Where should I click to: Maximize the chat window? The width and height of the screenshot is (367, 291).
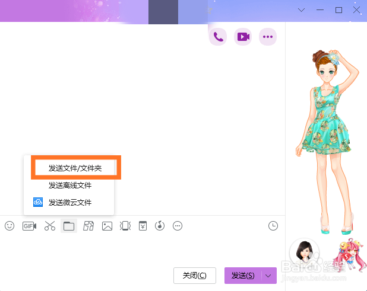point(338,10)
